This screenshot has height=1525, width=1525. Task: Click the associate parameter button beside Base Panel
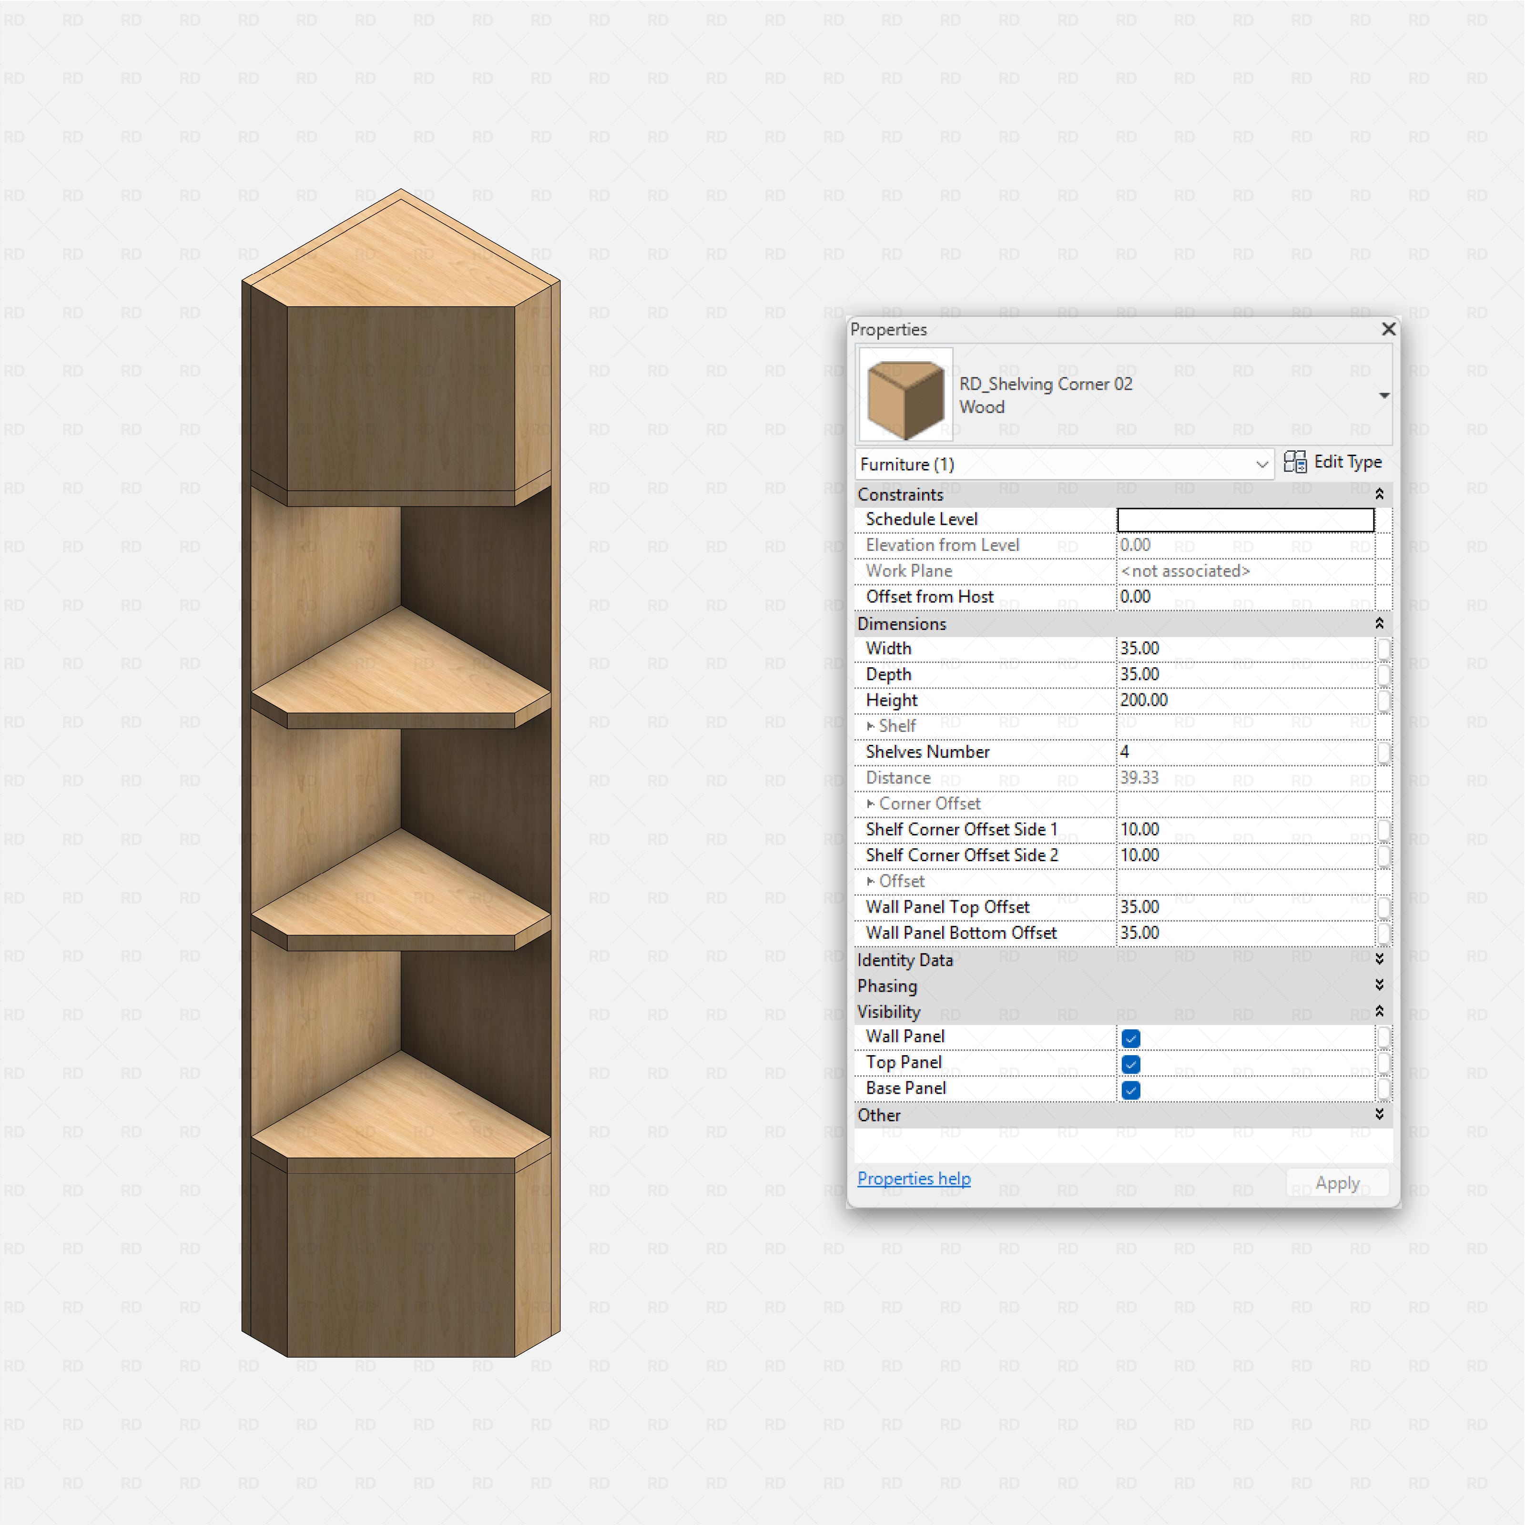[x=1385, y=1089]
